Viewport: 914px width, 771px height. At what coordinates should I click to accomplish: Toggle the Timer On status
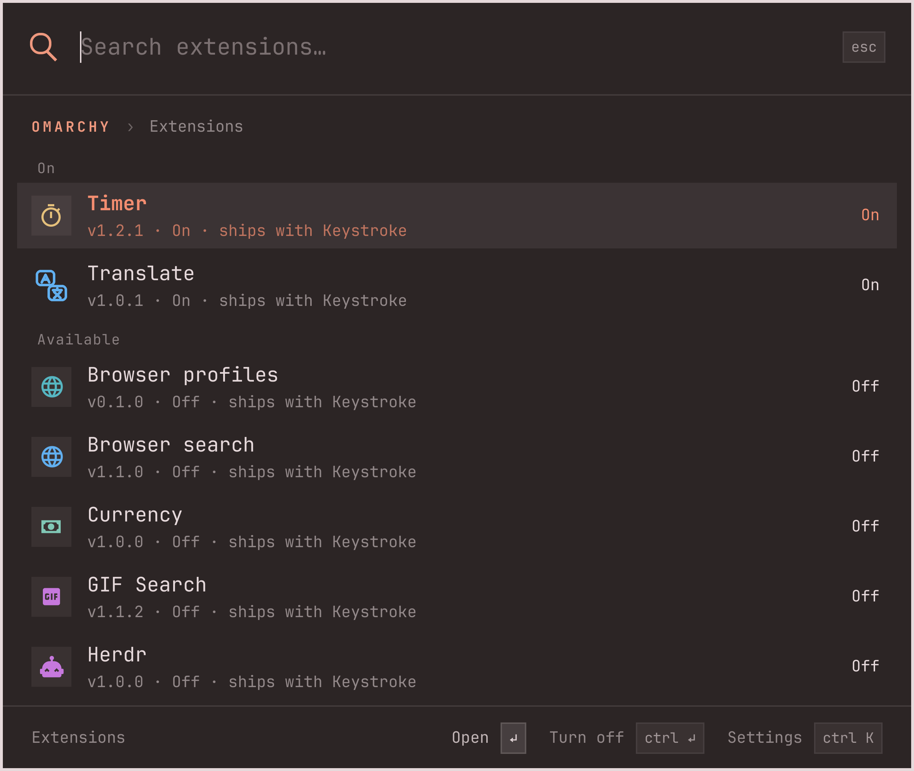870,215
